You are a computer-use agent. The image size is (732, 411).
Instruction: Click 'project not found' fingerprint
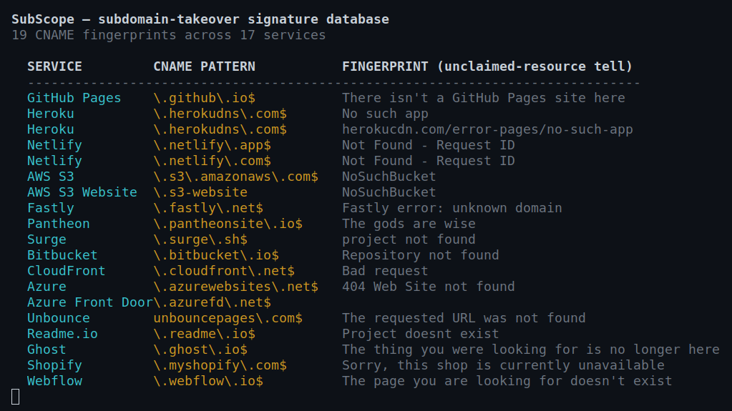(409, 239)
